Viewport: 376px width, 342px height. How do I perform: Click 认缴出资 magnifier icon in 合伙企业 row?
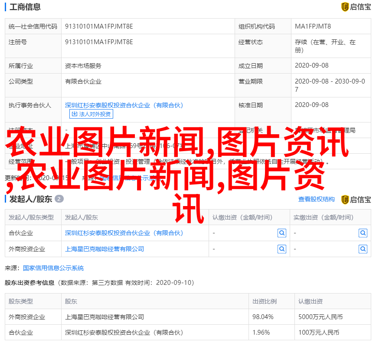282,233
